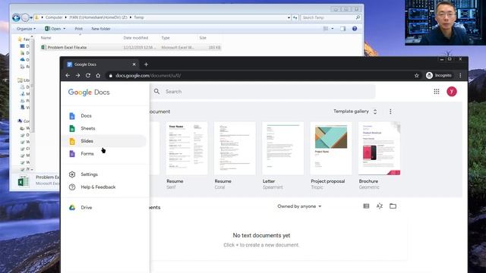Viewport: 486px width, 273px height.
Task: Sort Explorer files by Date modified column
Action: (136, 38)
